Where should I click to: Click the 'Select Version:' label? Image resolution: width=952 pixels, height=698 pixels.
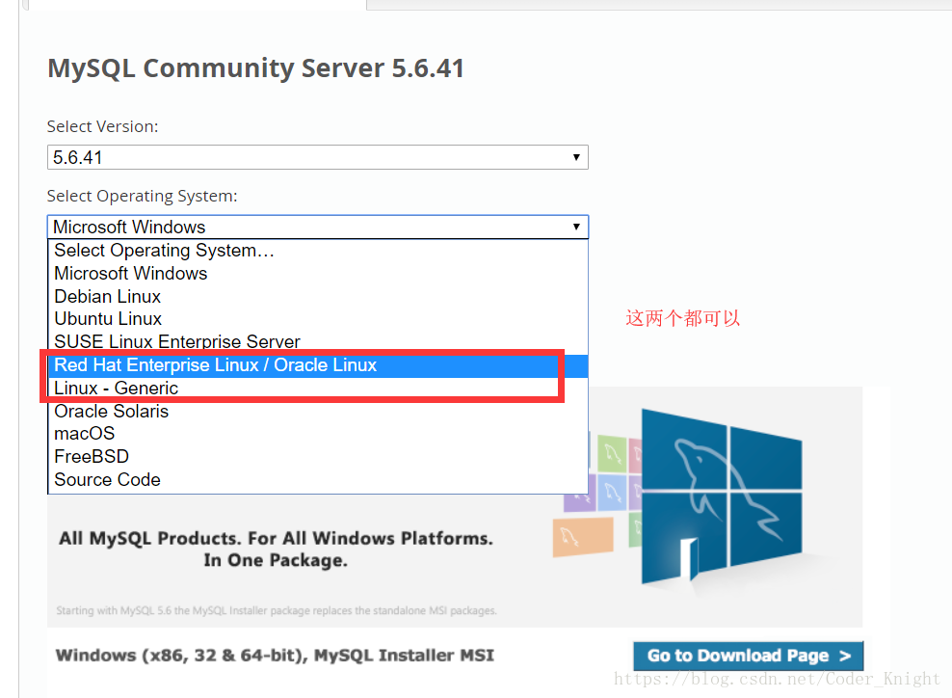(102, 126)
